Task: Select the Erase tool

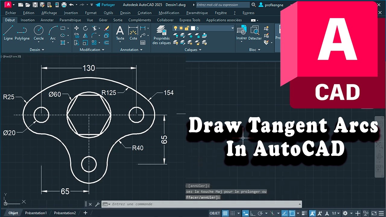Action: tap(106, 28)
